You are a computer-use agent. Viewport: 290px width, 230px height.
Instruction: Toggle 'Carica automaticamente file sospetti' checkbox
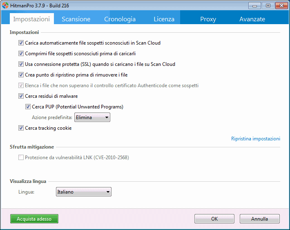point(21,43)
